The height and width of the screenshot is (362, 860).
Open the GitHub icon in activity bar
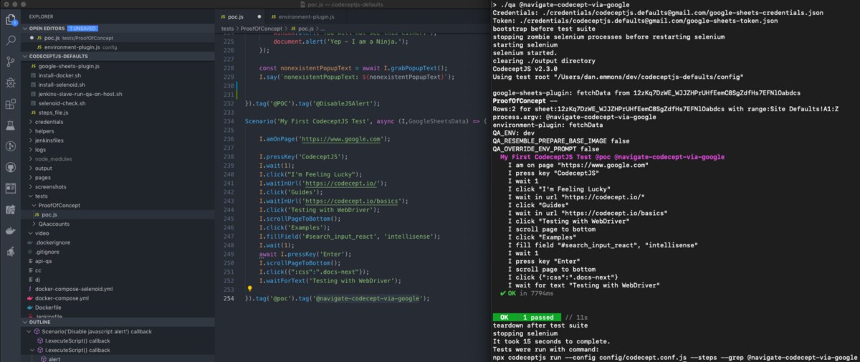tap(10, 167)
